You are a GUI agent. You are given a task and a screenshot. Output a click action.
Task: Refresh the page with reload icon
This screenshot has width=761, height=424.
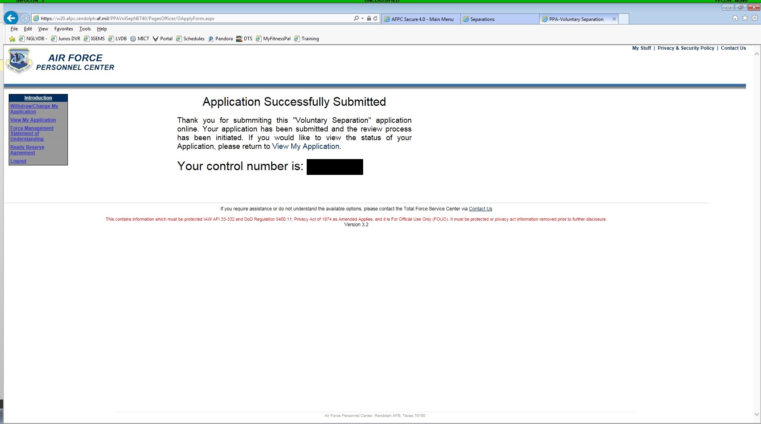[x=375, y=18]
